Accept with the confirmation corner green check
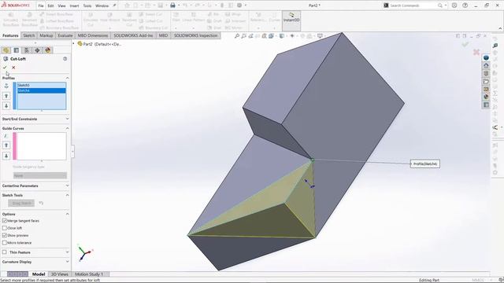The height and width of the screenshot is (283, 504). coord(465,44)
